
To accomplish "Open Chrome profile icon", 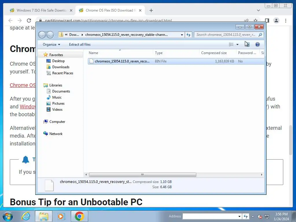I will pyautogui.click(x=276, y=21).
